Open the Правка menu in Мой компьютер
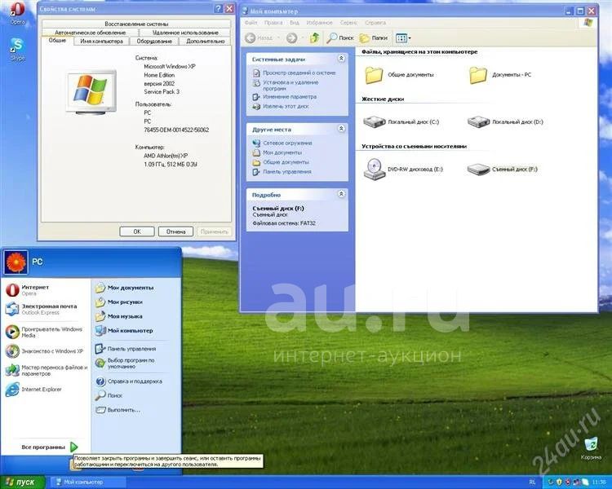The height and width of the screenshot is (489, 612). 273,23
